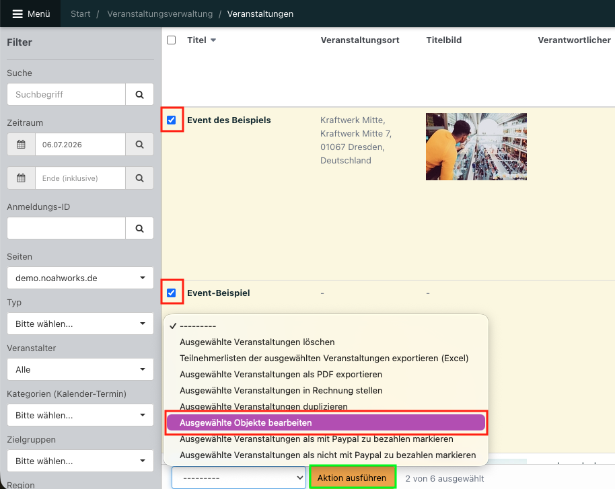
Task: Click the magnifier beside Ende (inklusive) field
Action: coord(140,178)
